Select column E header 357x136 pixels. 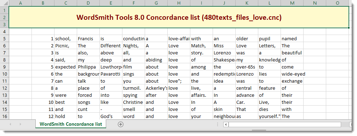(x=111, y=3)
